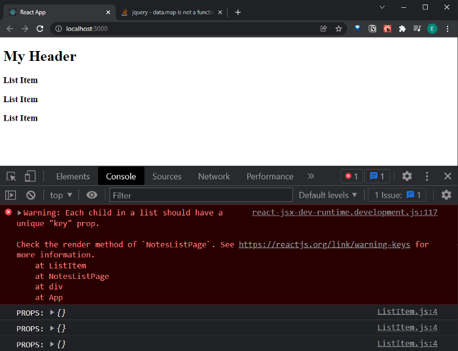Screen dimensions: 458x351
Task: Open the Default levels dropdown
Action: click(328, 195)
